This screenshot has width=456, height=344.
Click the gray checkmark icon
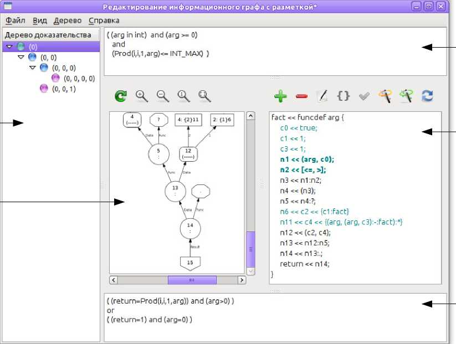364,96
